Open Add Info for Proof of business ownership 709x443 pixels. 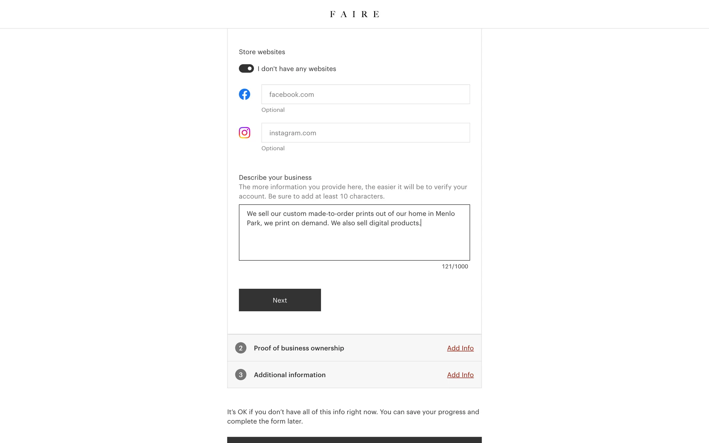pyautogui.click(x=460, y=348)
